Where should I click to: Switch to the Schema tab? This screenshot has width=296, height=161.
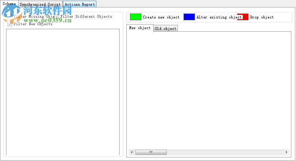(x=9, y=4)
